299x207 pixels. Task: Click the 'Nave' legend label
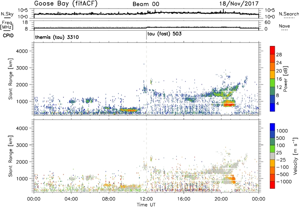pos(284,26)
